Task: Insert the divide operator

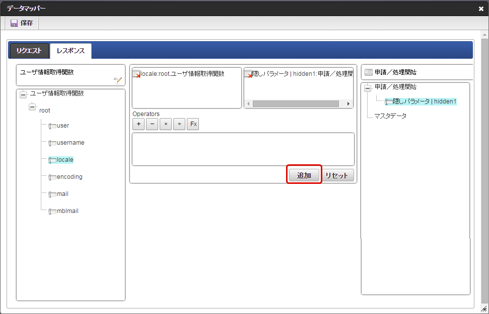Action: (179, 124)
